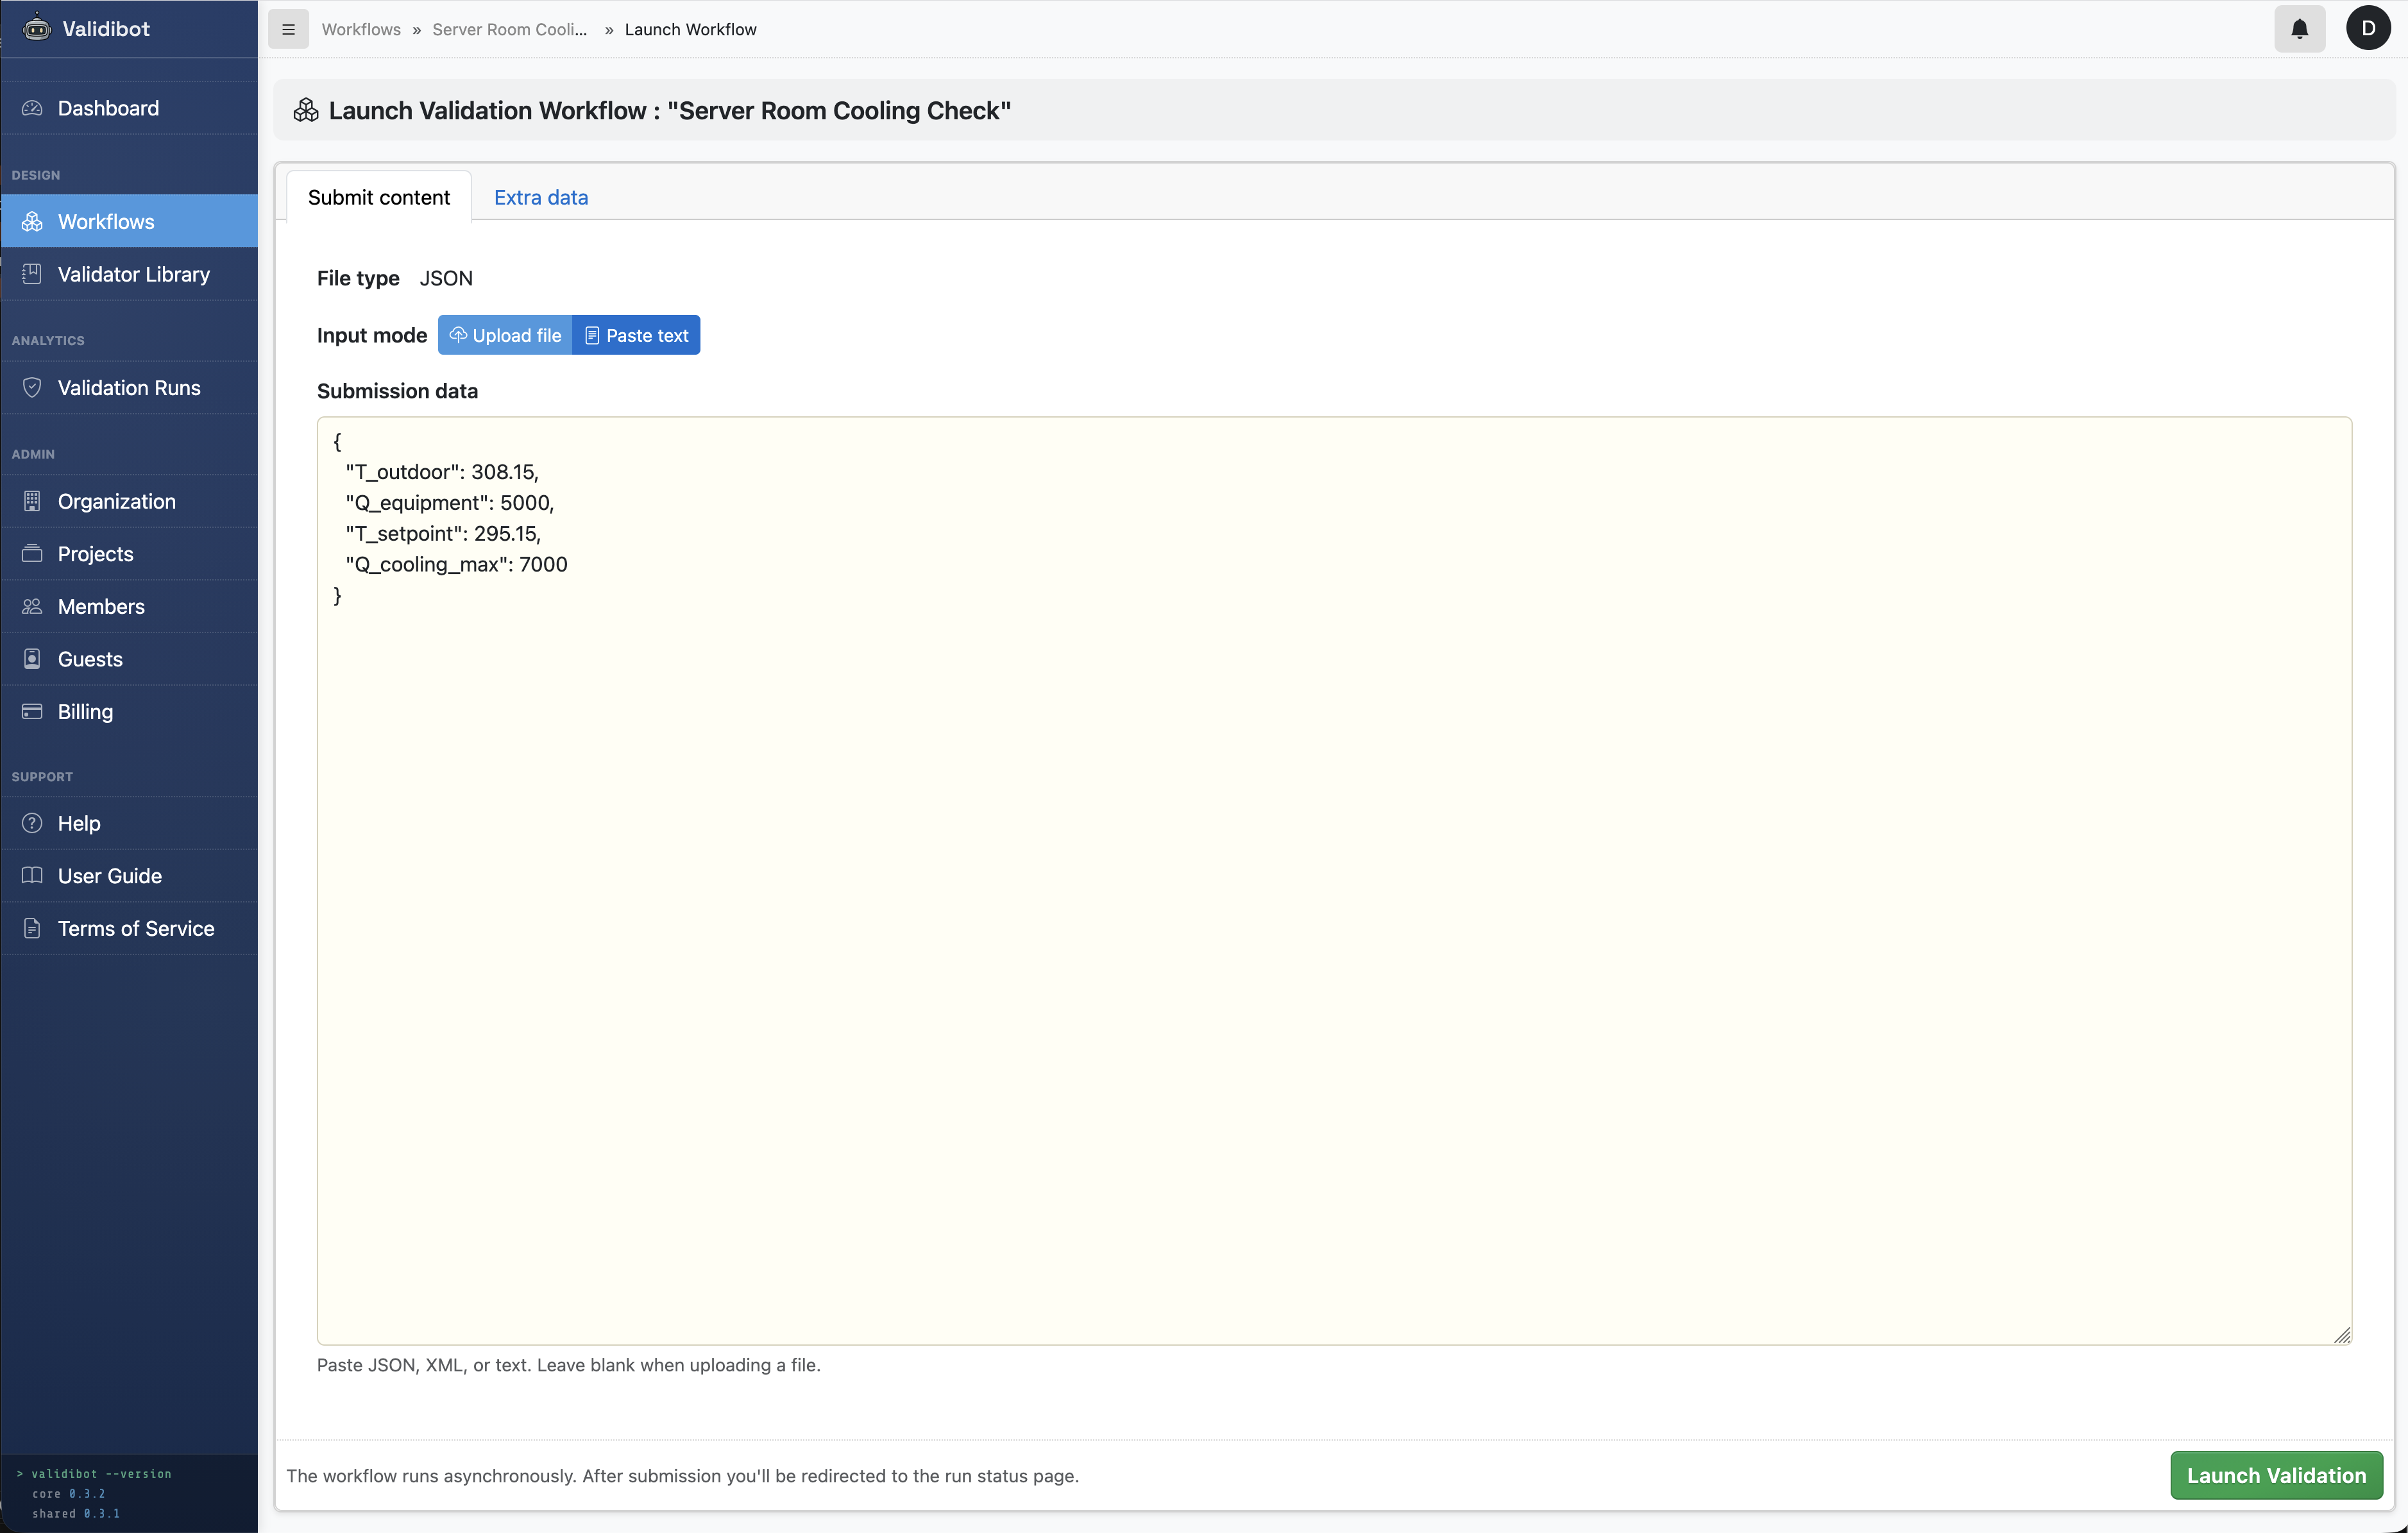Switch to the Extra data tab

(x=540, y=197)
